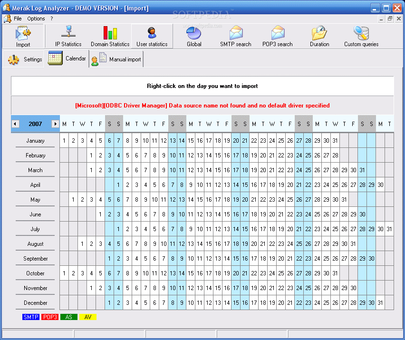The height and width of the screenshot is (340, 405).
Task: Select November 30 in the calendar
Action: pos(353,288)
